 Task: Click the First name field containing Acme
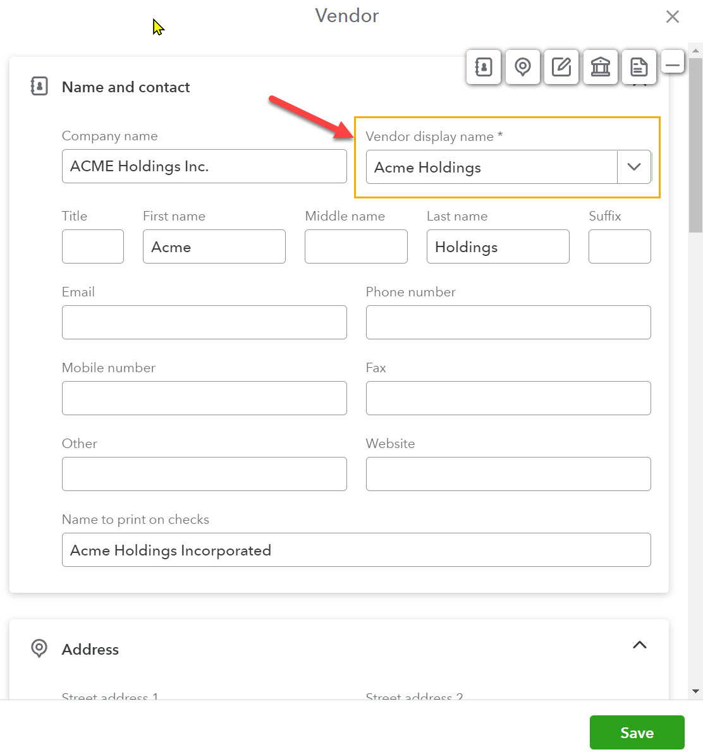tap(214, 246)
